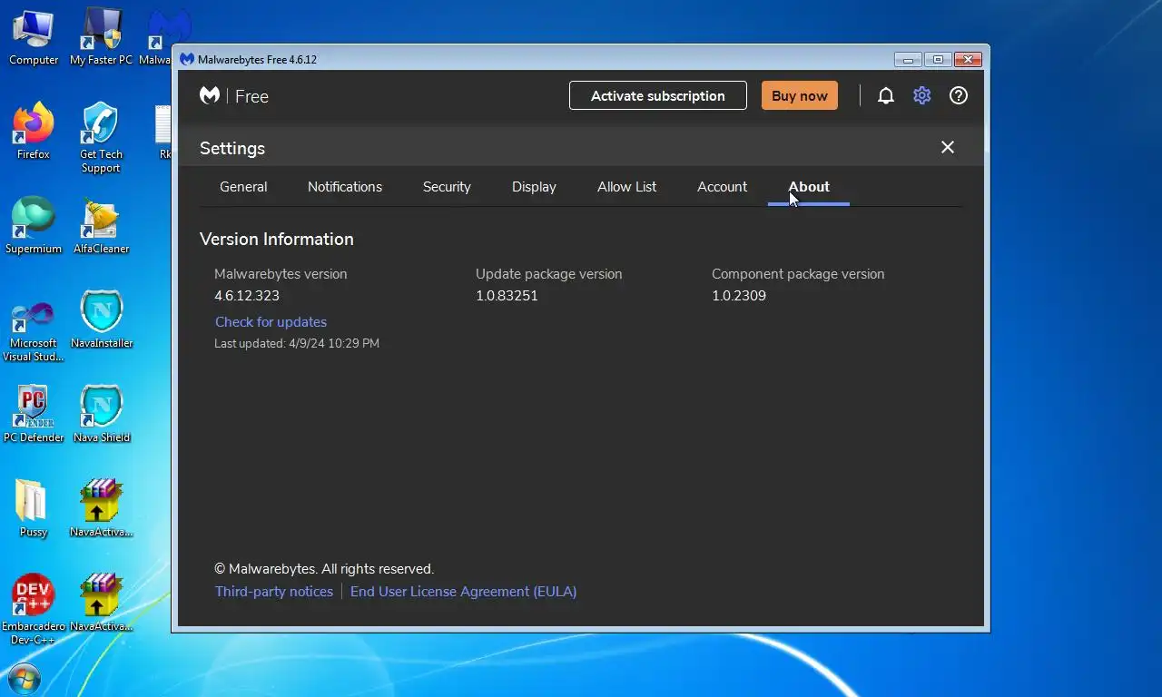1162x697 pixels.
Task: Click the Malwarebytes logo in the header
Action: coord(210,95)
